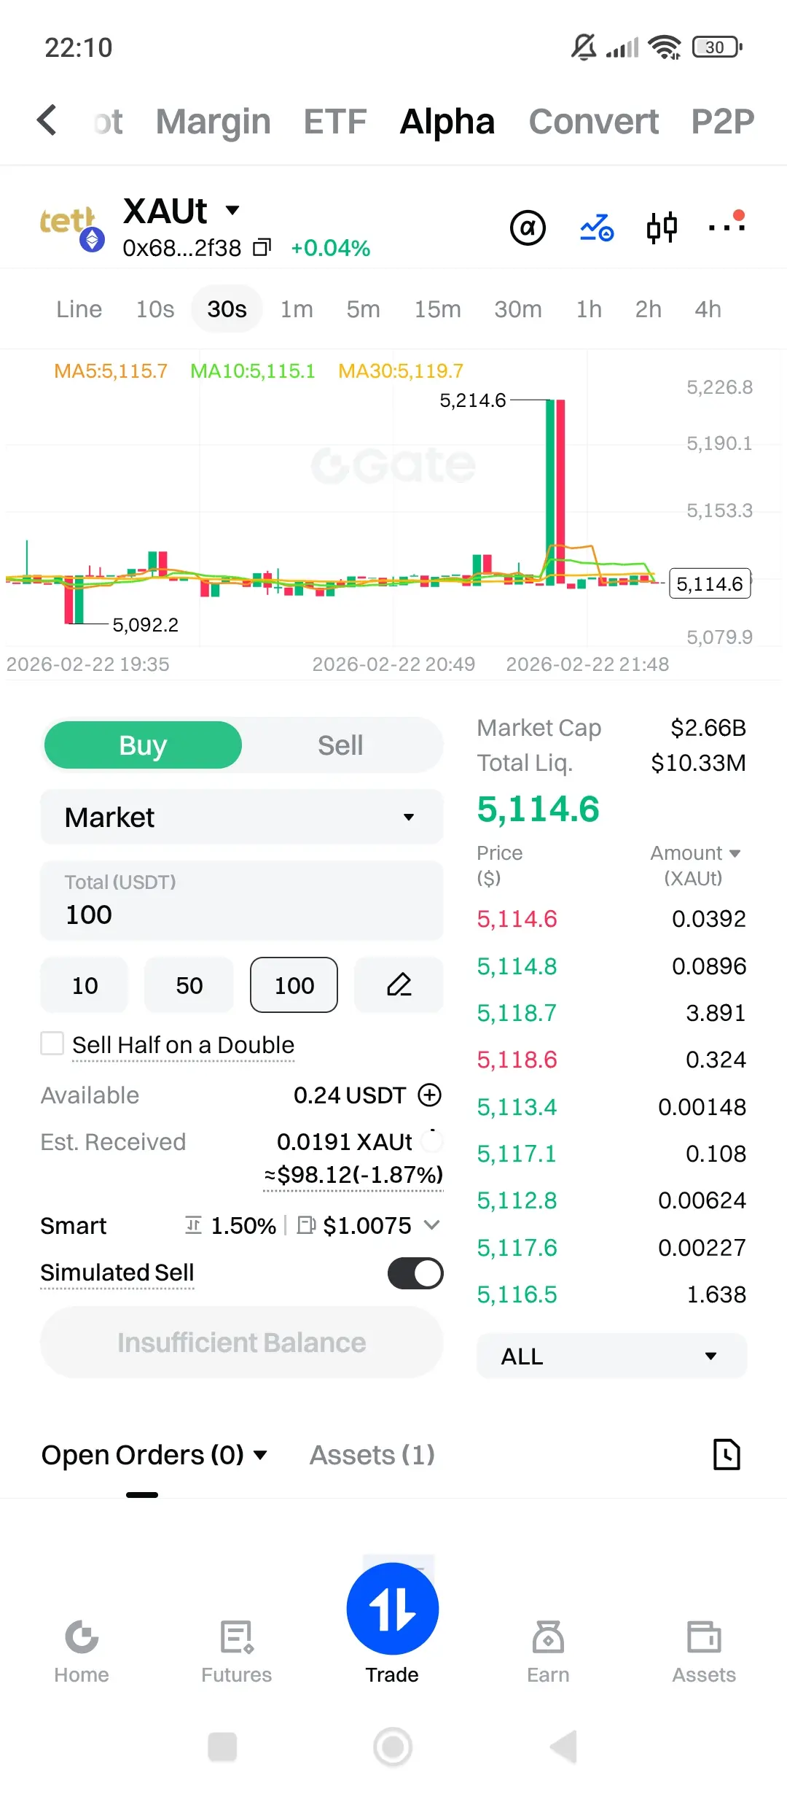Tap the ≈$98.12(-1.87%) estimate link
Viewport: 787px width, 1794px height.
353,1175
